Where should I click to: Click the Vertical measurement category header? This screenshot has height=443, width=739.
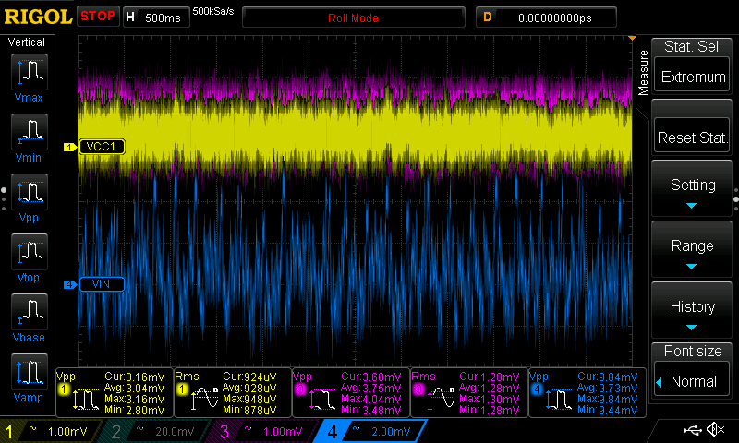pos(27,42)
